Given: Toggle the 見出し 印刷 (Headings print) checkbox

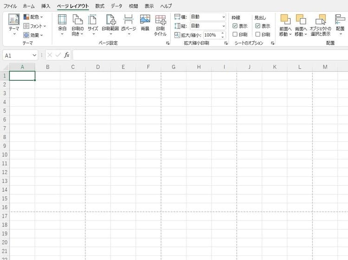Looking at the screenshot, I should click(x=258, y=34).
